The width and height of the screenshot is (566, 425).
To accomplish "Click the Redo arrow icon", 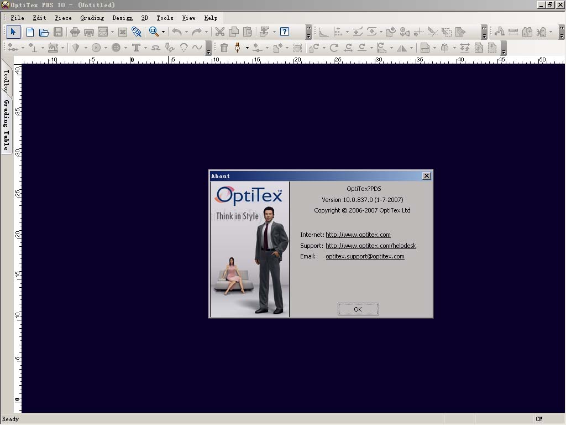I will [196, 32].
